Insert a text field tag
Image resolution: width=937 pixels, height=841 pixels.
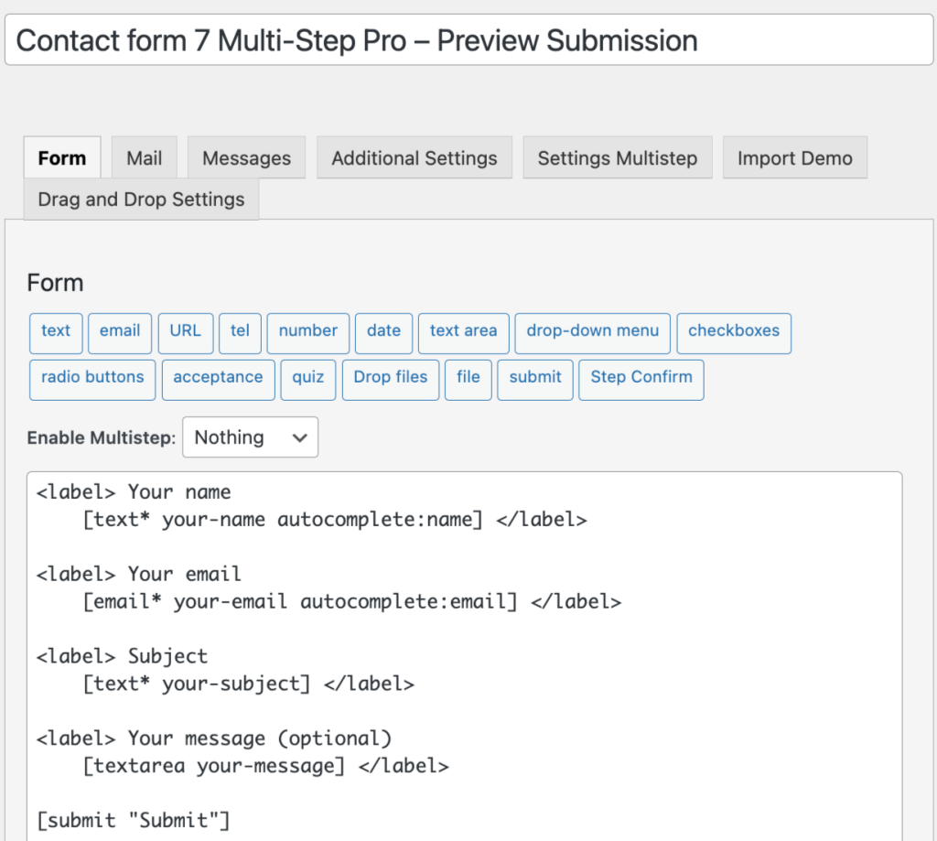coord(56,333)
